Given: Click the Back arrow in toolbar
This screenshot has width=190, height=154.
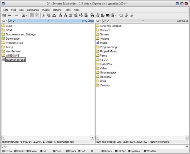Looking at the screenshot, I should click(9, 15).
